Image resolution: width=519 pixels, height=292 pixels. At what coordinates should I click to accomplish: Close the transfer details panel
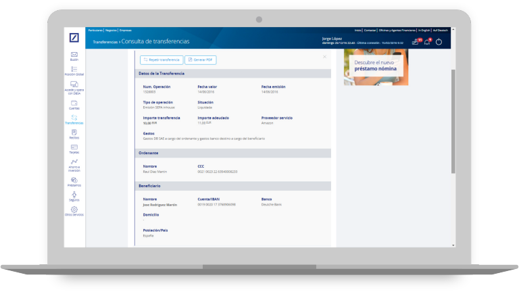coord(324,57)
